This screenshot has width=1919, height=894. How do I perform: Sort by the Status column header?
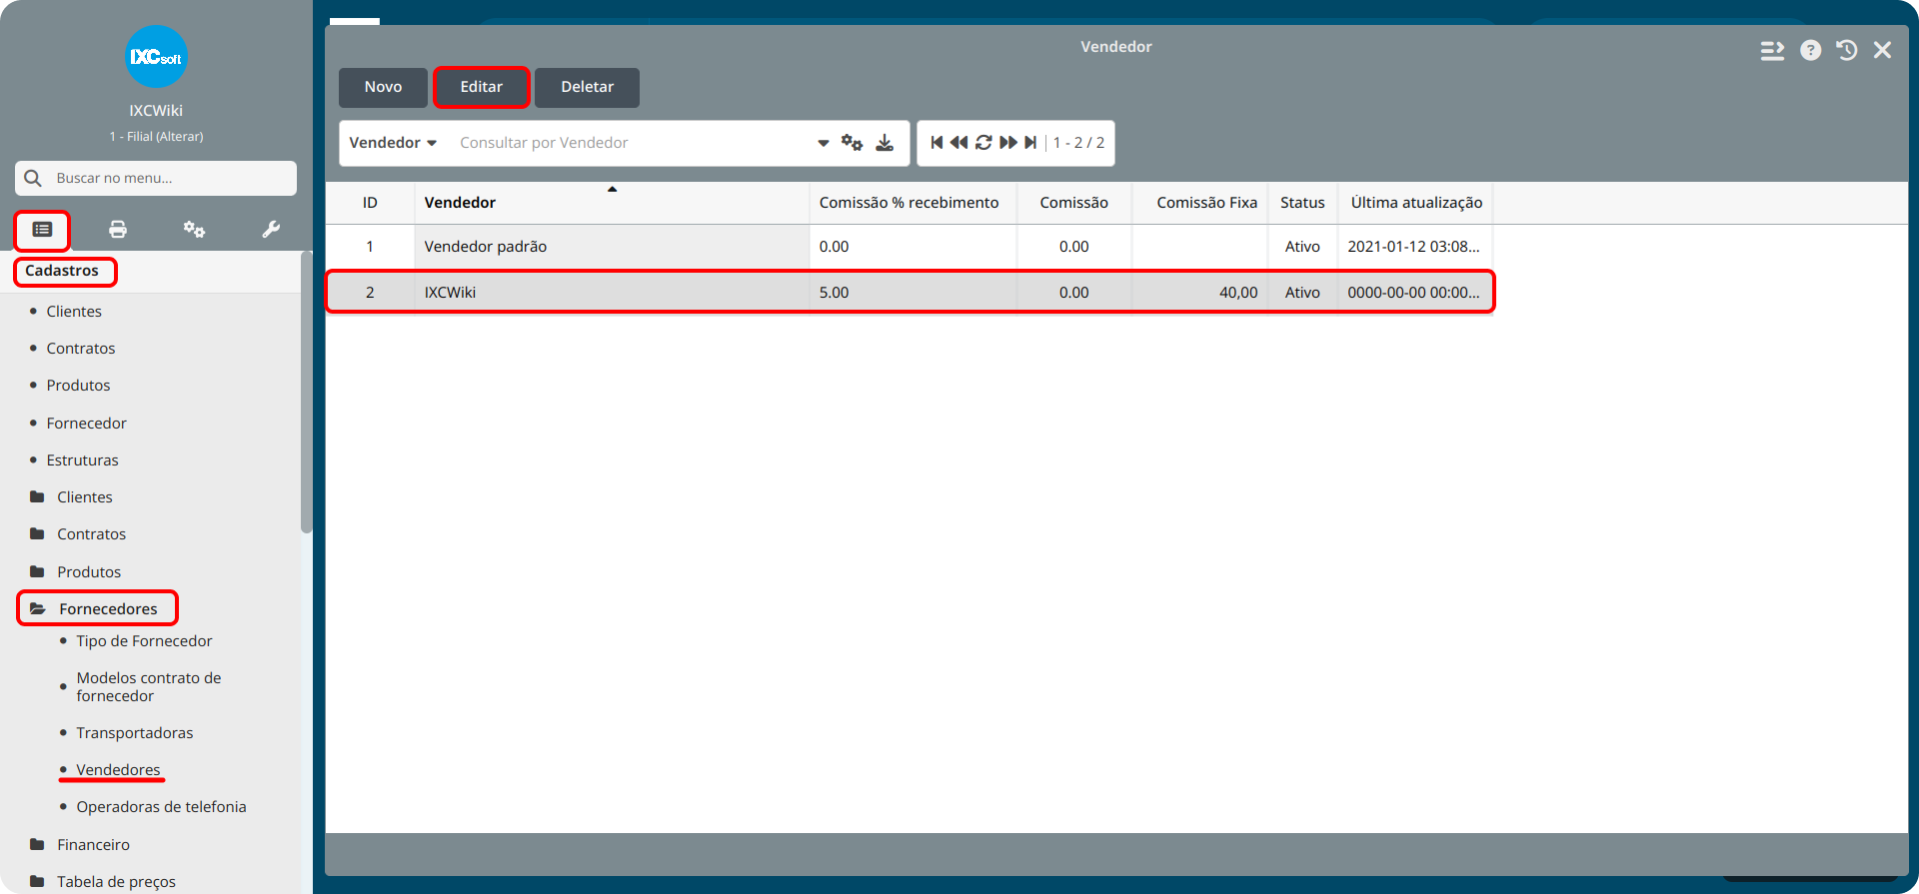pyautogui.click(x=1302, y=203)
